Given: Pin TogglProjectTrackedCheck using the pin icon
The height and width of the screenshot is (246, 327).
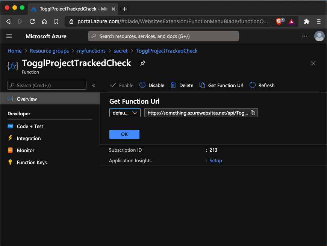Looking at the screenshot, I should pos(142,63).
